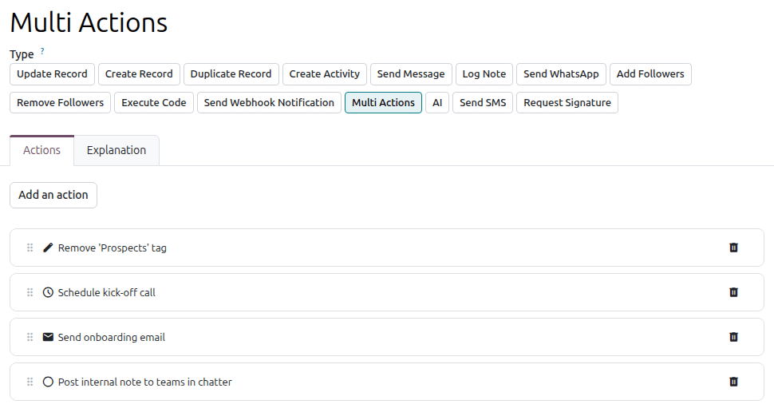Switch to the Actions tab
Image resolution: width=774 pixels, height=412 pixels.
41,150
